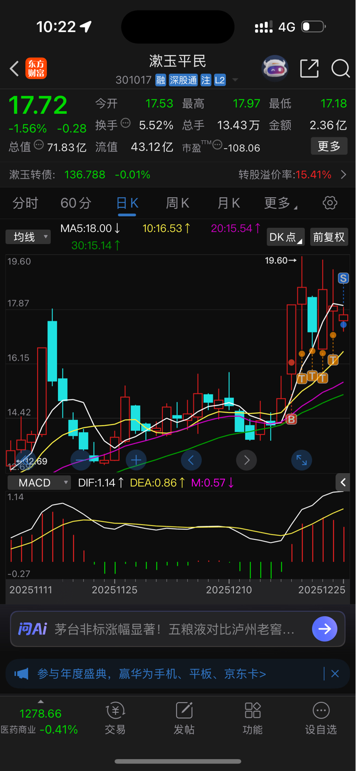Viewport: 356px width, 771px height.
Task: Open the DK点 selector
Action: click(285, 237)
